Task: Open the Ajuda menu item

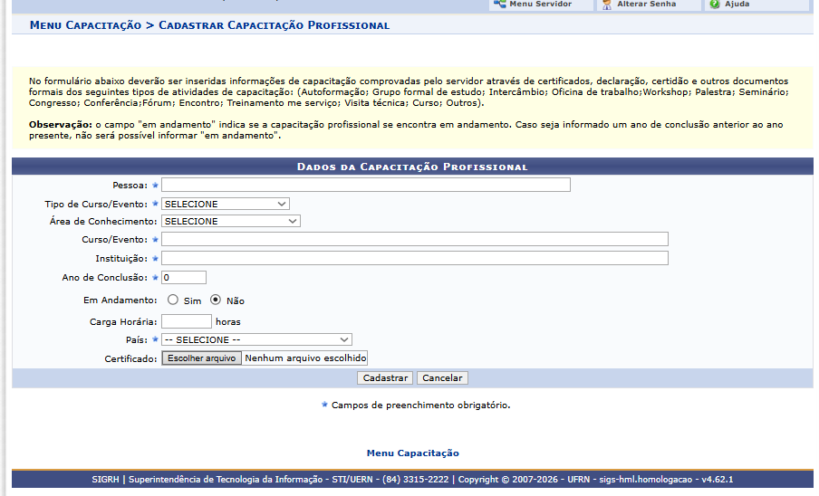Action: click(x=737, y=5)
